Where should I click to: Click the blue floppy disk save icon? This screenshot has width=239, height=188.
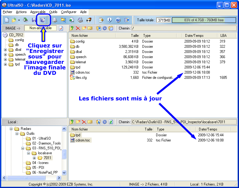pyautogui.click(x=34, y=20)
